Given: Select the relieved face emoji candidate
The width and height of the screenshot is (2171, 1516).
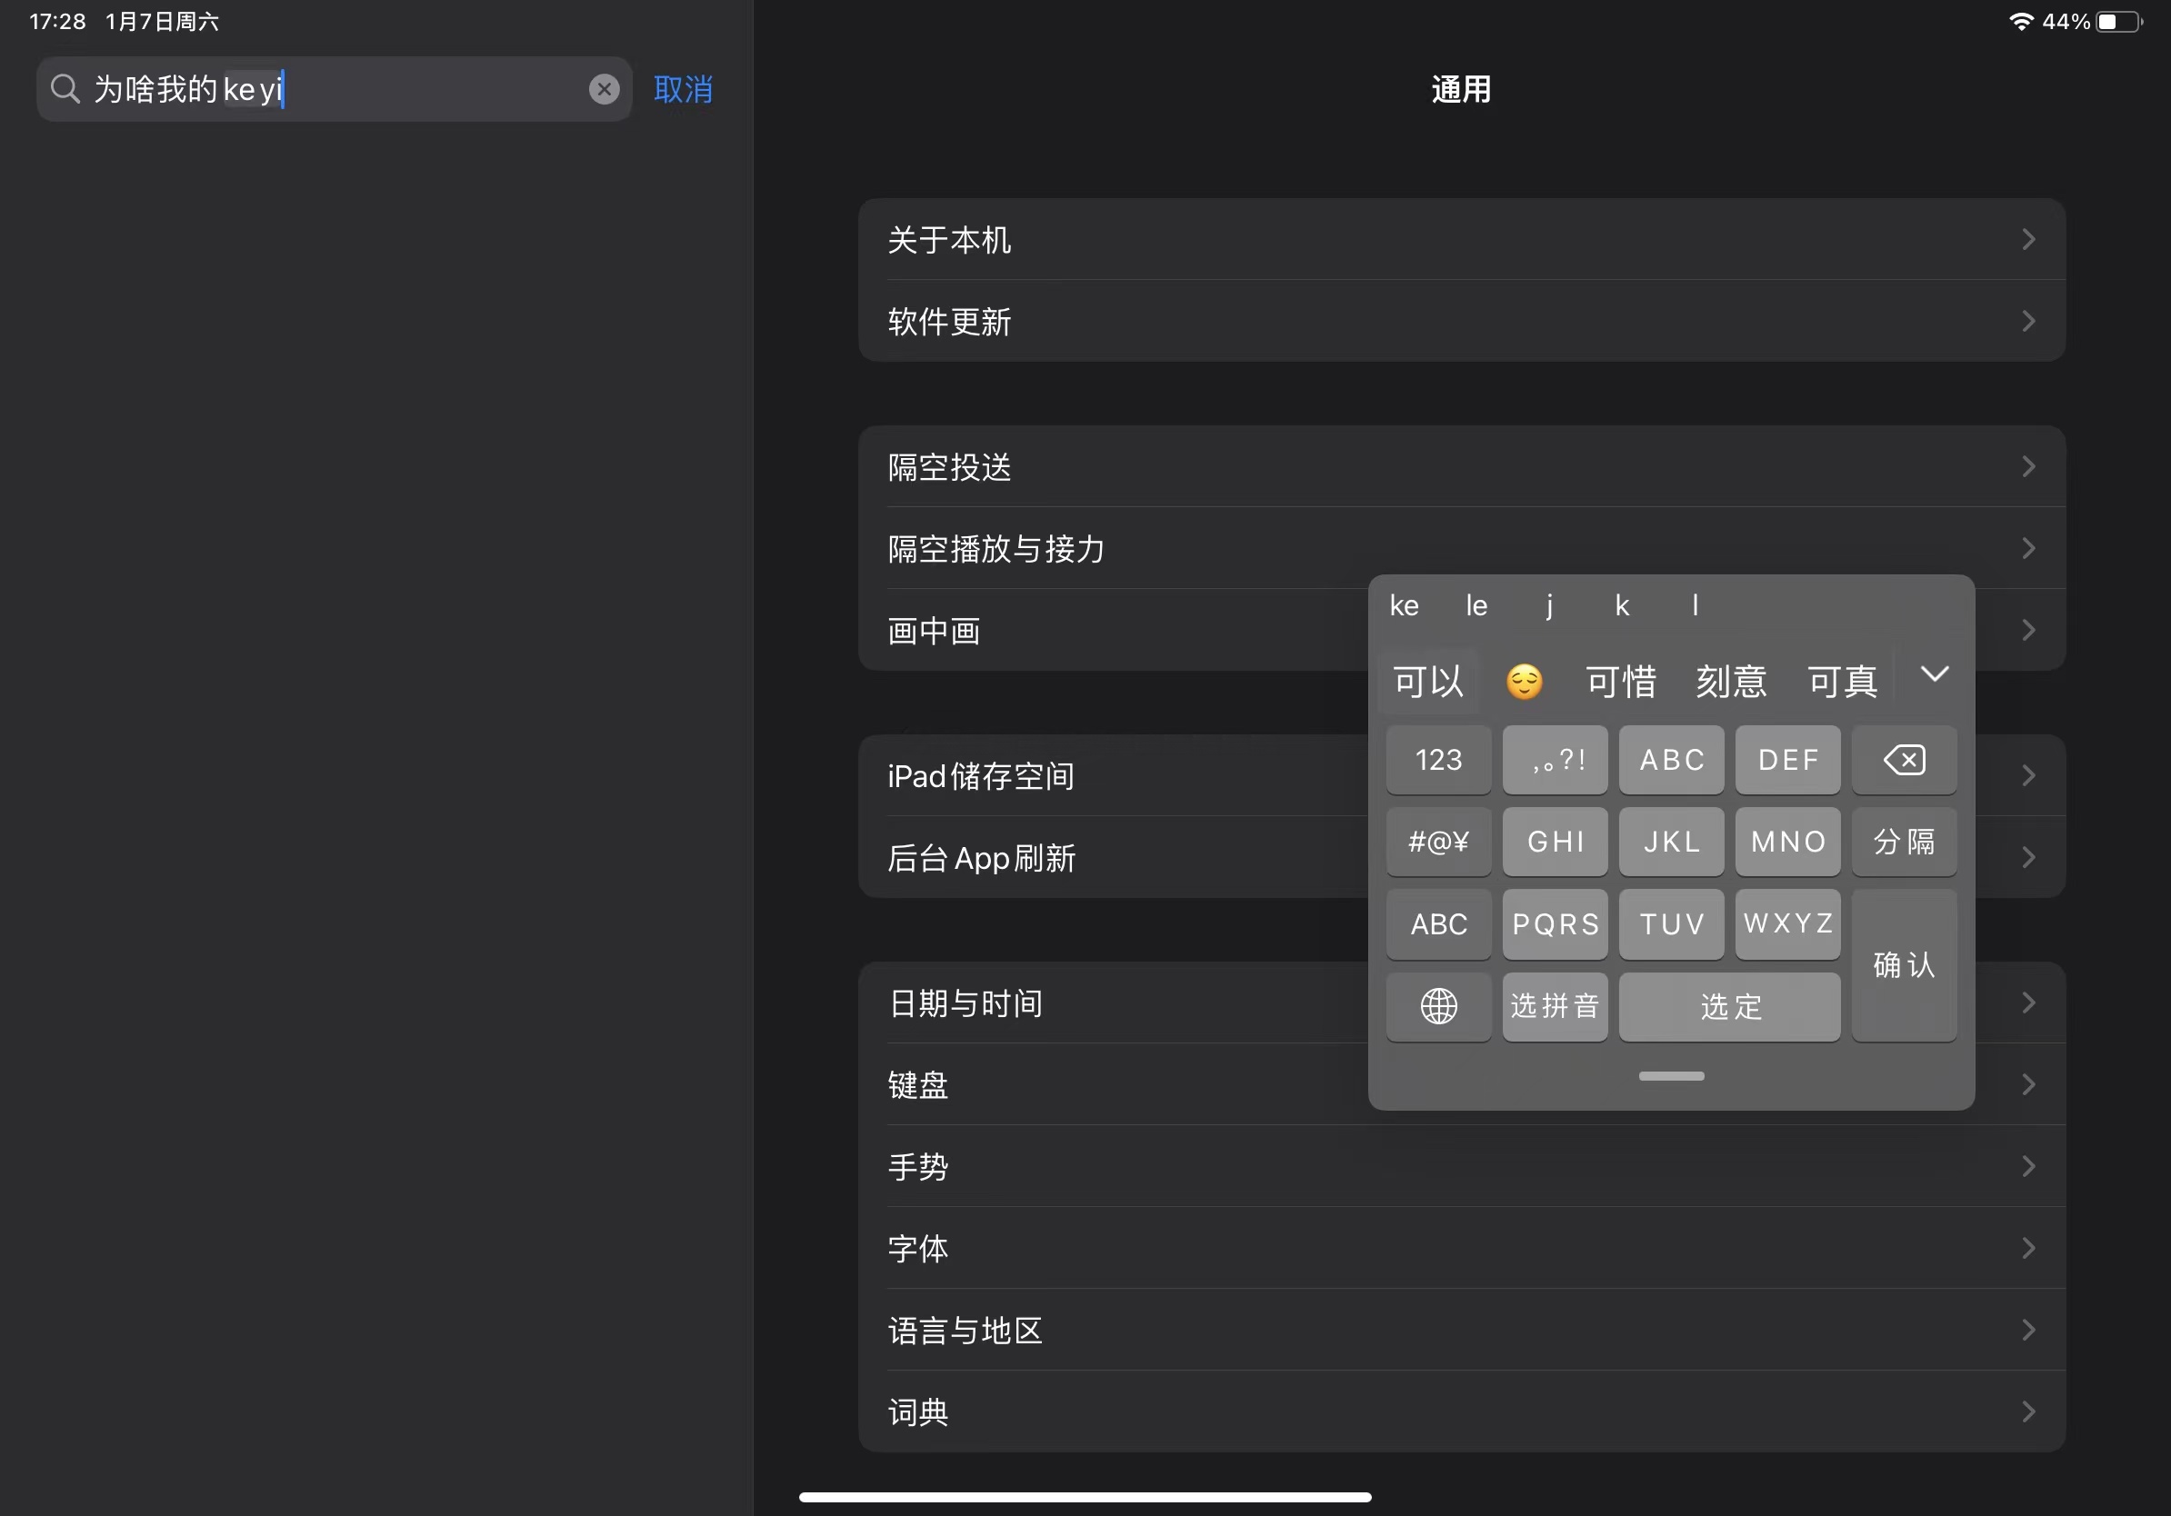Looking at the screenshot, I should [1525, 682].
